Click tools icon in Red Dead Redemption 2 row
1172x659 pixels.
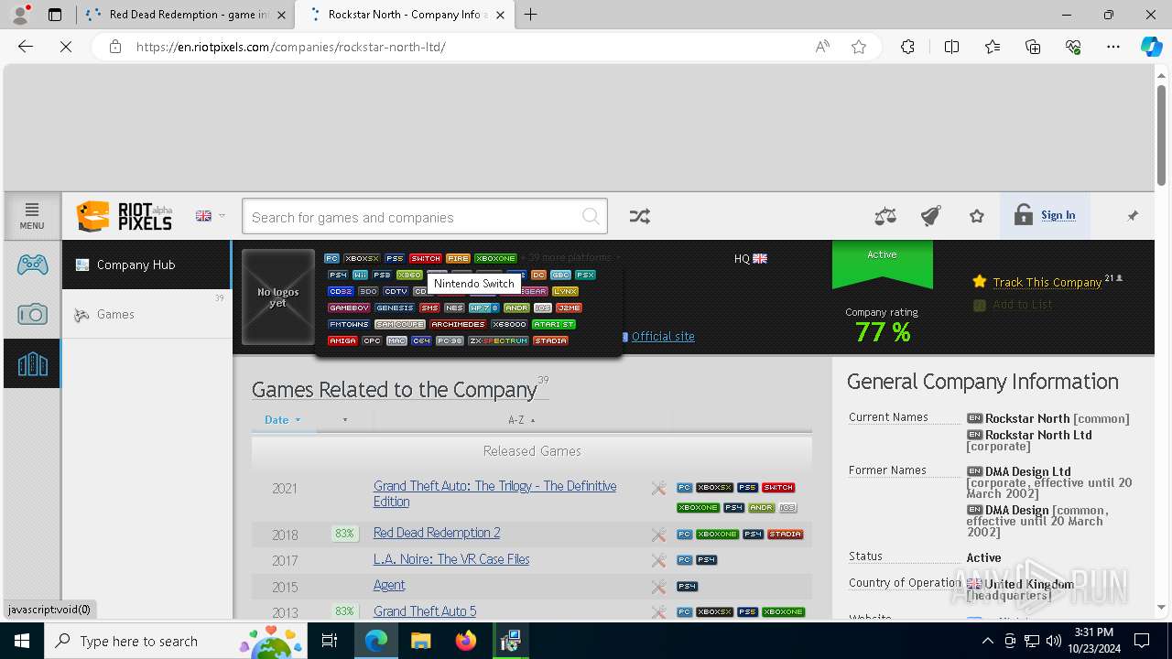[658, 535]
